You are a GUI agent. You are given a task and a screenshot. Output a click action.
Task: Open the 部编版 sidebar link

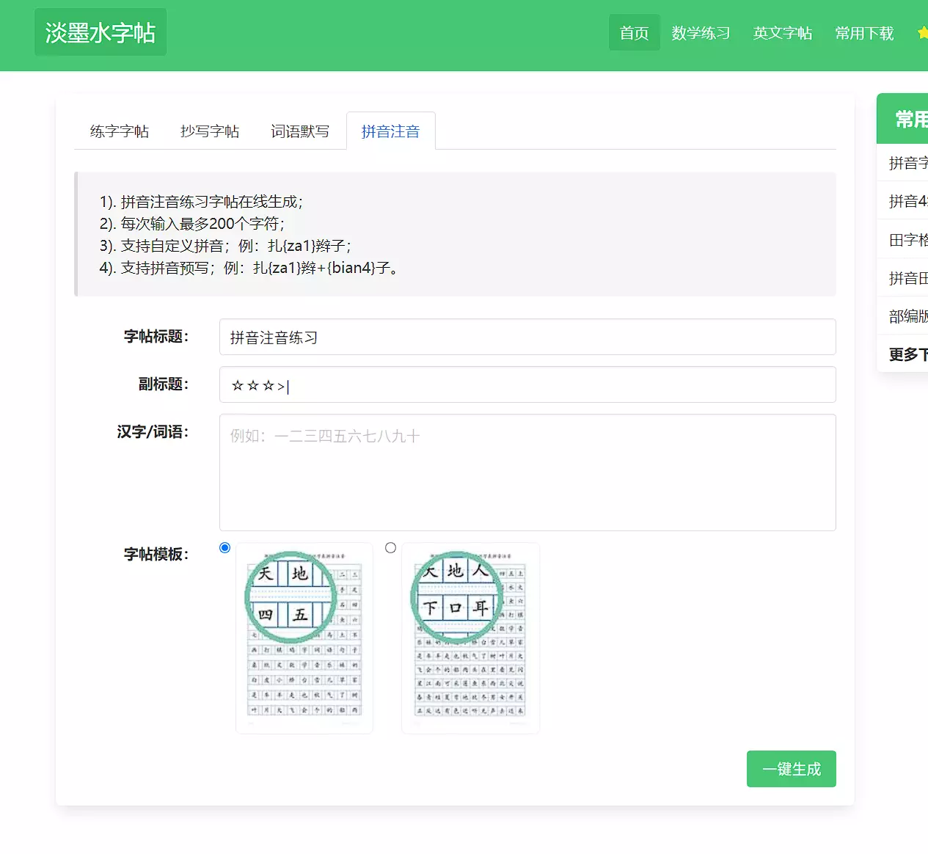click(x=908, y=316)
